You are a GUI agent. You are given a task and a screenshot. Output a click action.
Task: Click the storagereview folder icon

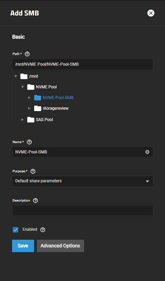pos(38,108)
